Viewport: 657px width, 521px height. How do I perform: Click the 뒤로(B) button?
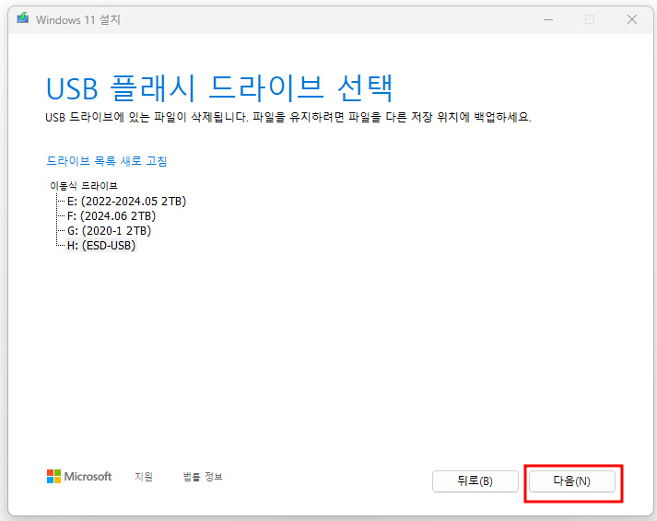tap(475, 481)
